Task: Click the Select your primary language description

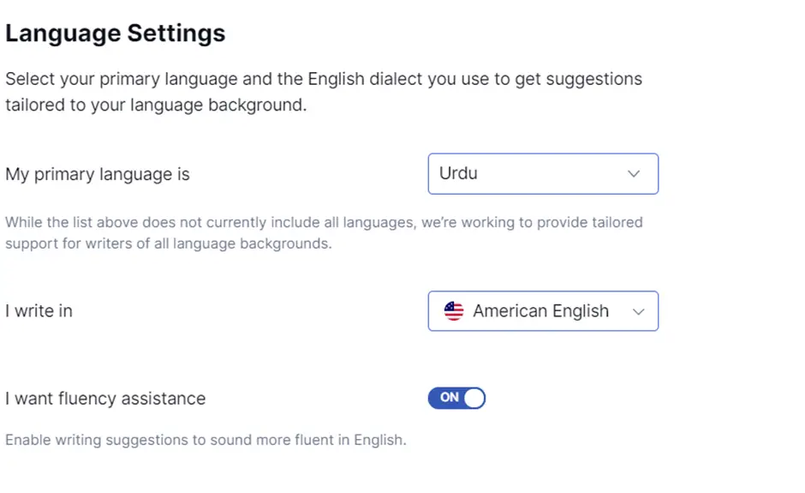Action: (324, 92)
